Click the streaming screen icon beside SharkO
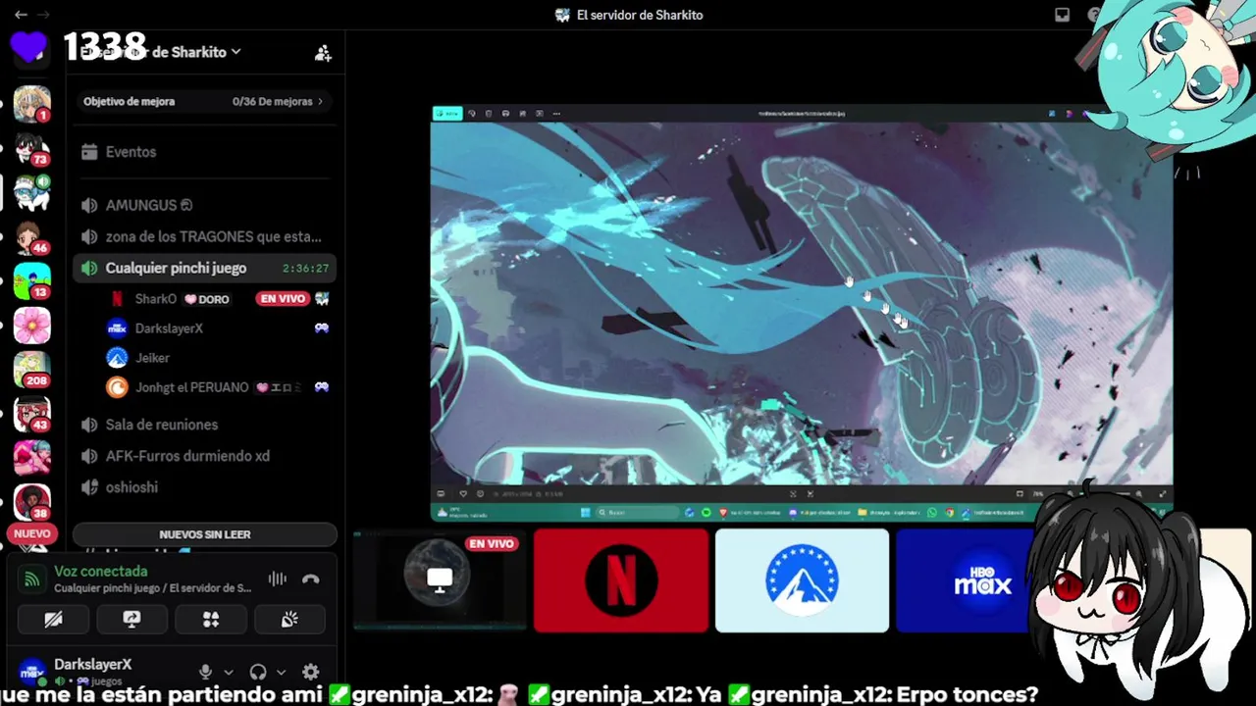Viewport: 1256px width, 706px height. click(x=321, y=298)
